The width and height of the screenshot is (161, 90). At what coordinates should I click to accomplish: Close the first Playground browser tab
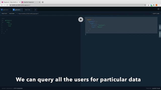pos(19,2)
